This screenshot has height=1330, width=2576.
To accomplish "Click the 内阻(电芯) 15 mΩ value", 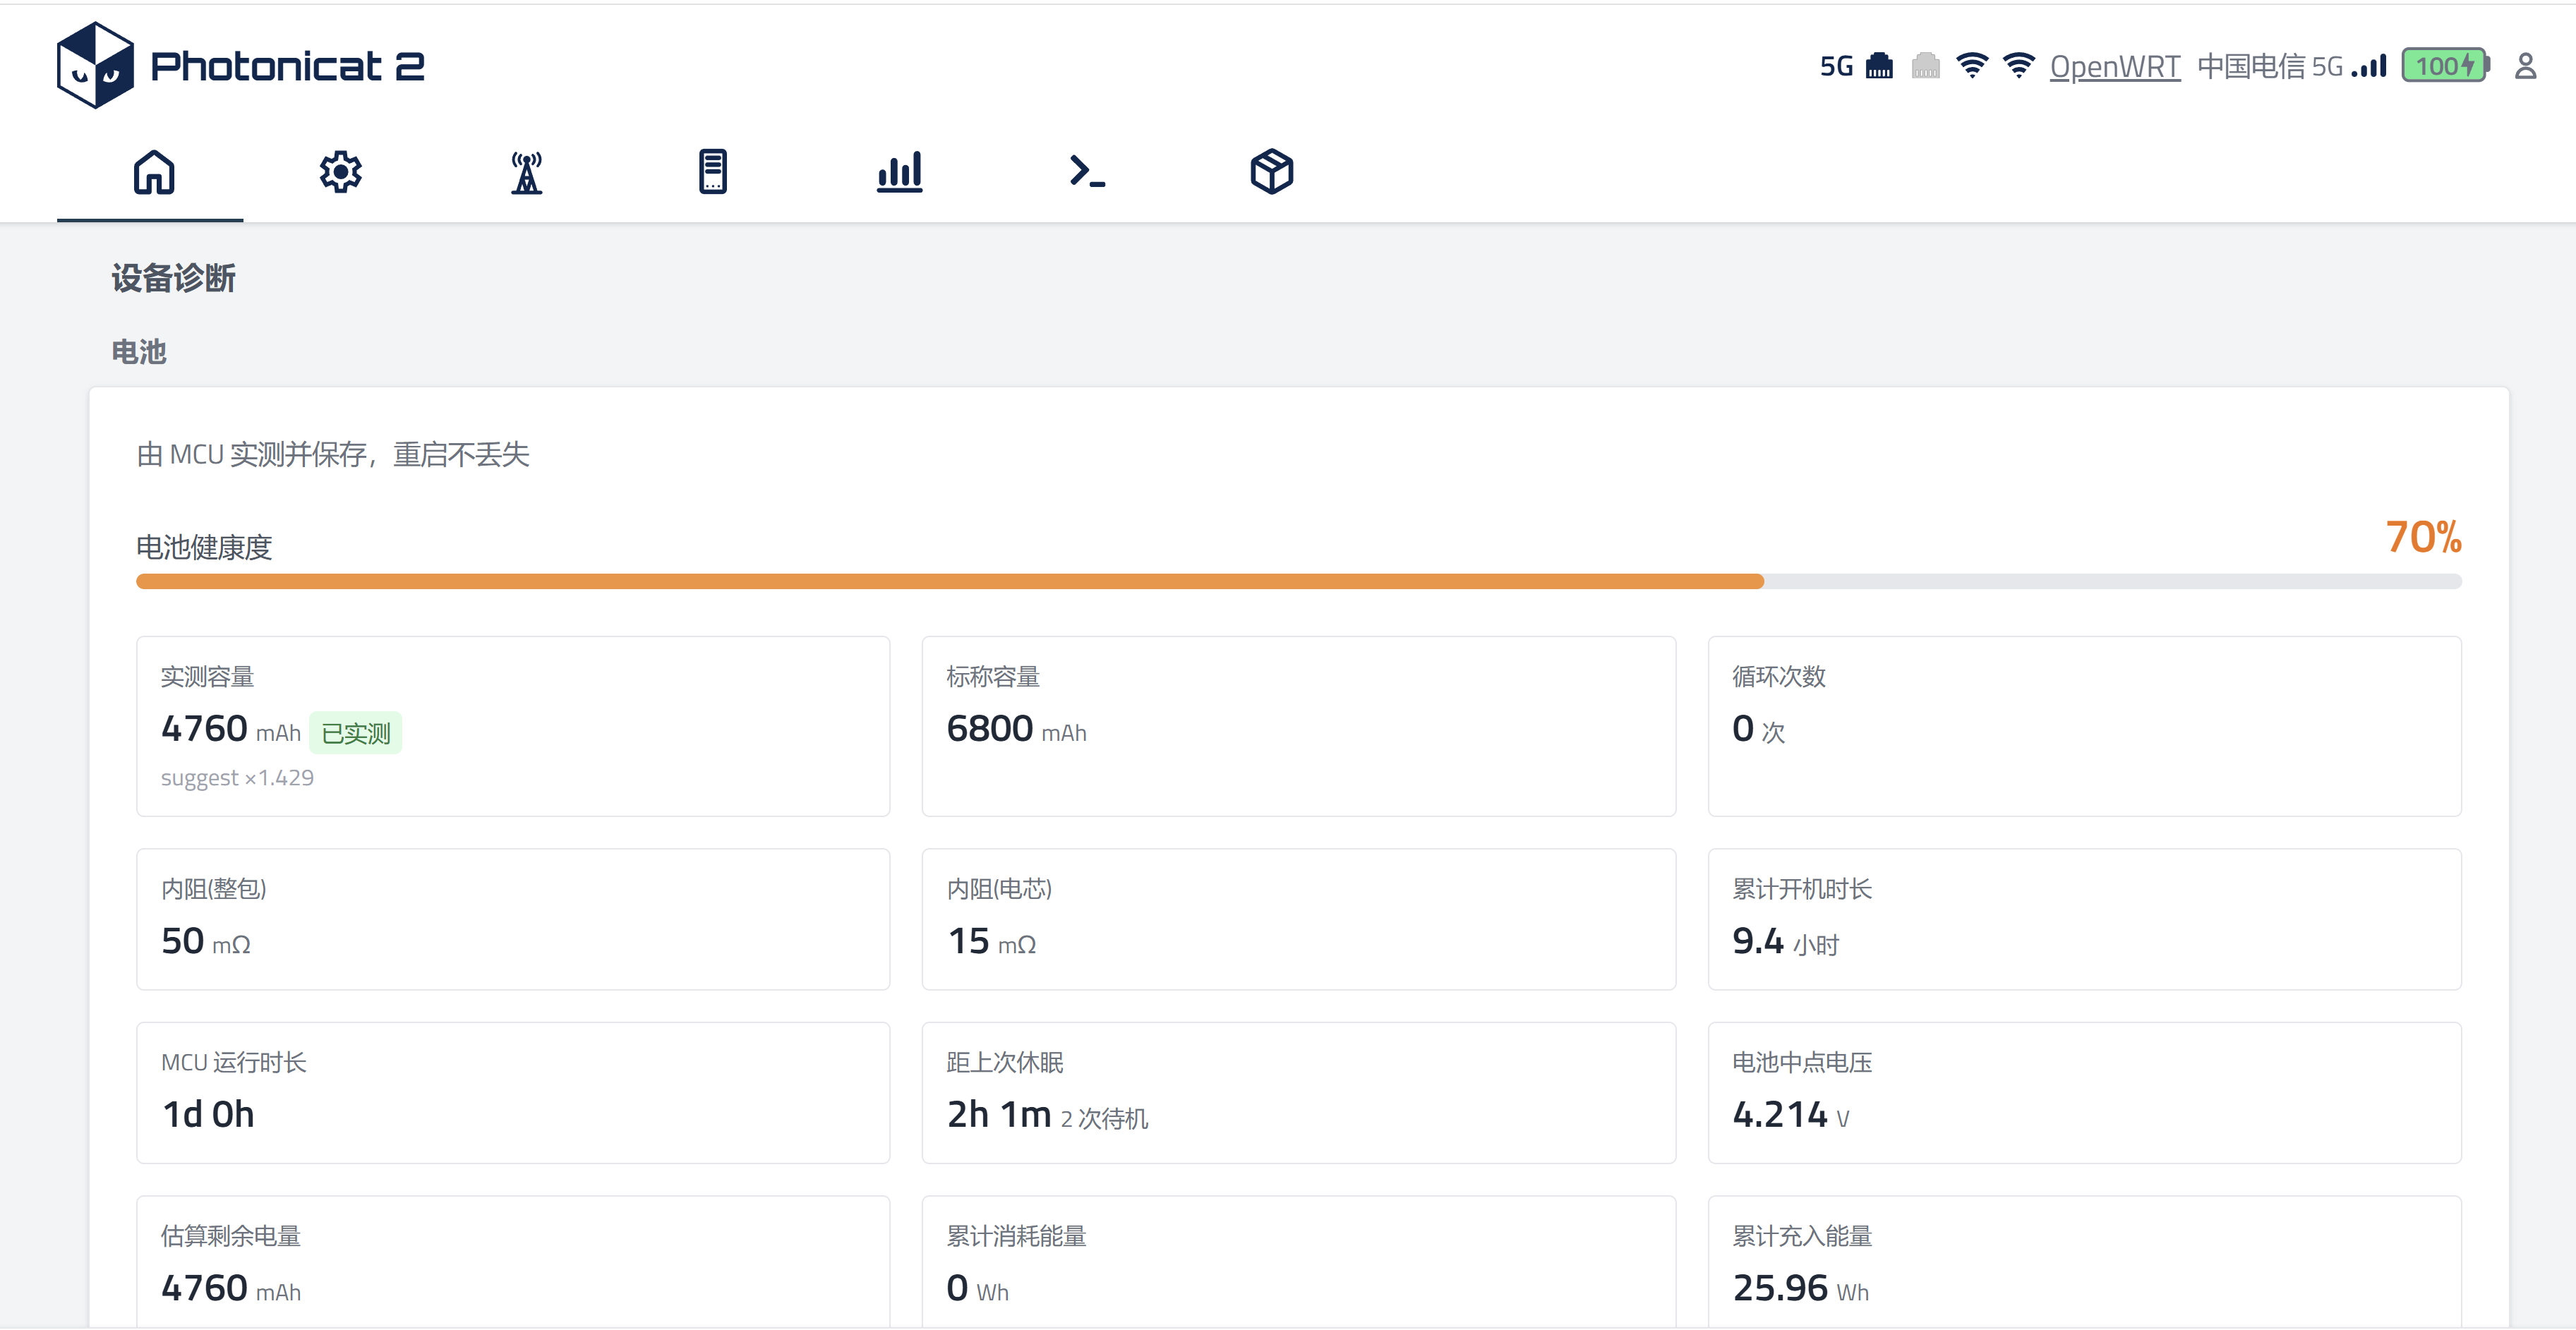I will (991, 941).
